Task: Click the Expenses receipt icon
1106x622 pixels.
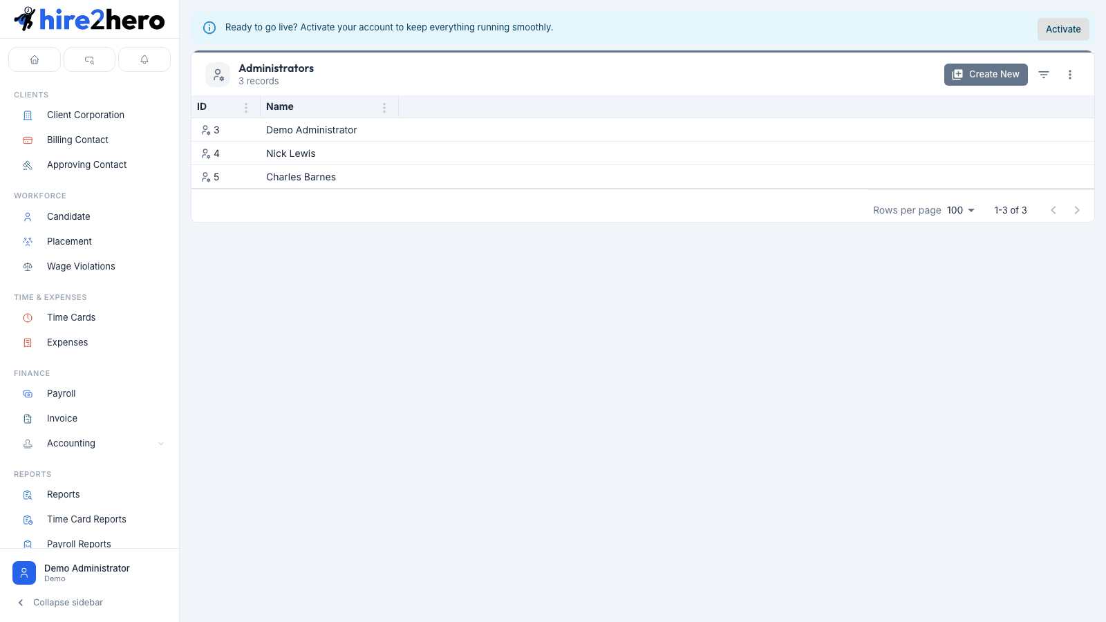Action: click(x=28, y=343)
